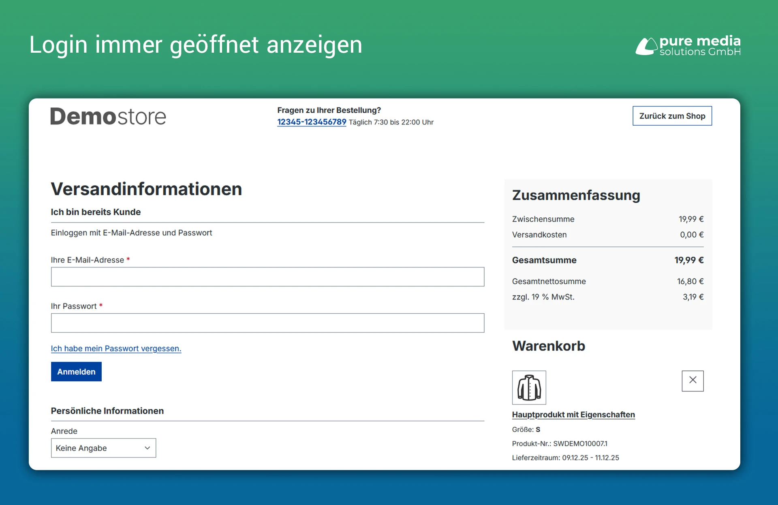This screenshot has width=778, height=505.
Task: Focus the Passwort input field
Action: (267, 323)
